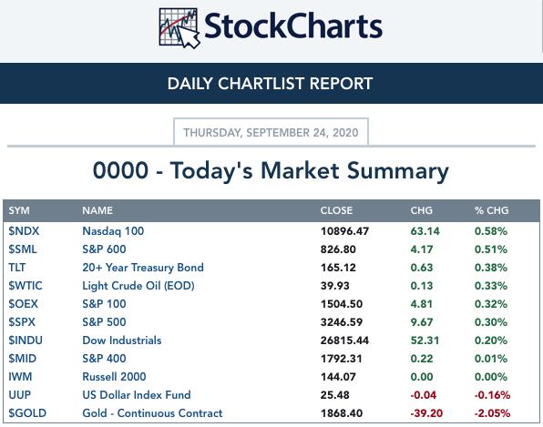
Task: Select the $SML symbol link
Action: (x=23, y=249)
